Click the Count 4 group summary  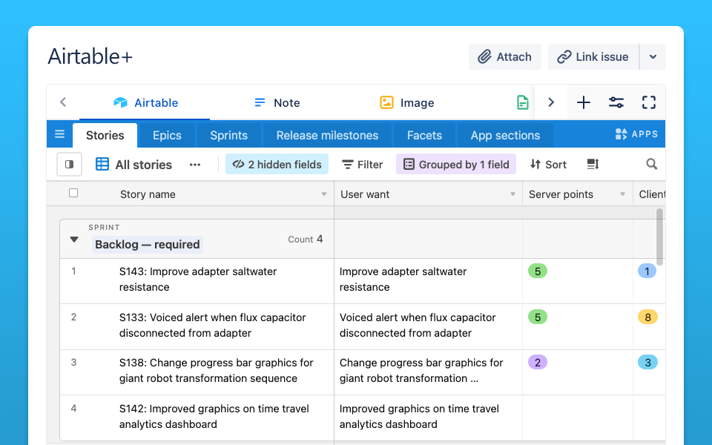[x=305, y=240]
